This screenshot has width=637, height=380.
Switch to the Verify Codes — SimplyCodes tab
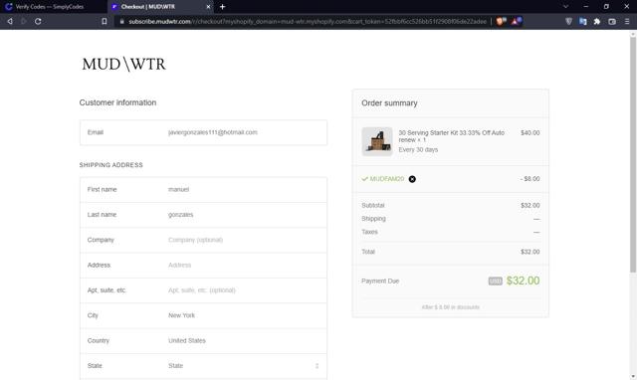(x=50, y=7)
